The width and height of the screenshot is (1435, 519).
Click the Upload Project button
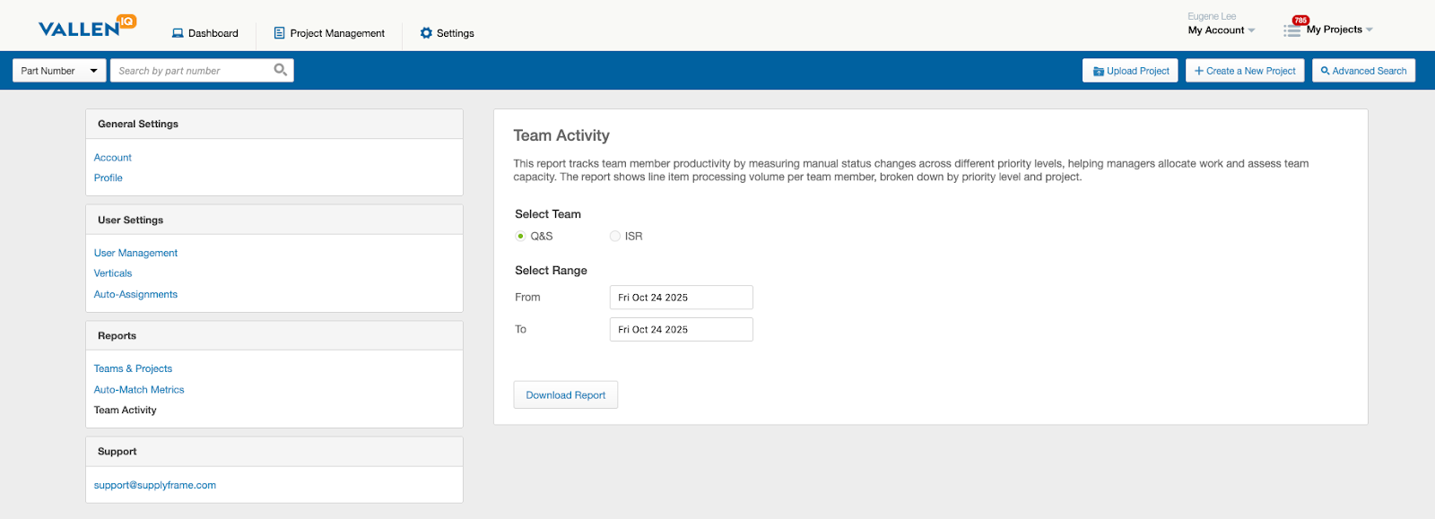point(1130,71)
